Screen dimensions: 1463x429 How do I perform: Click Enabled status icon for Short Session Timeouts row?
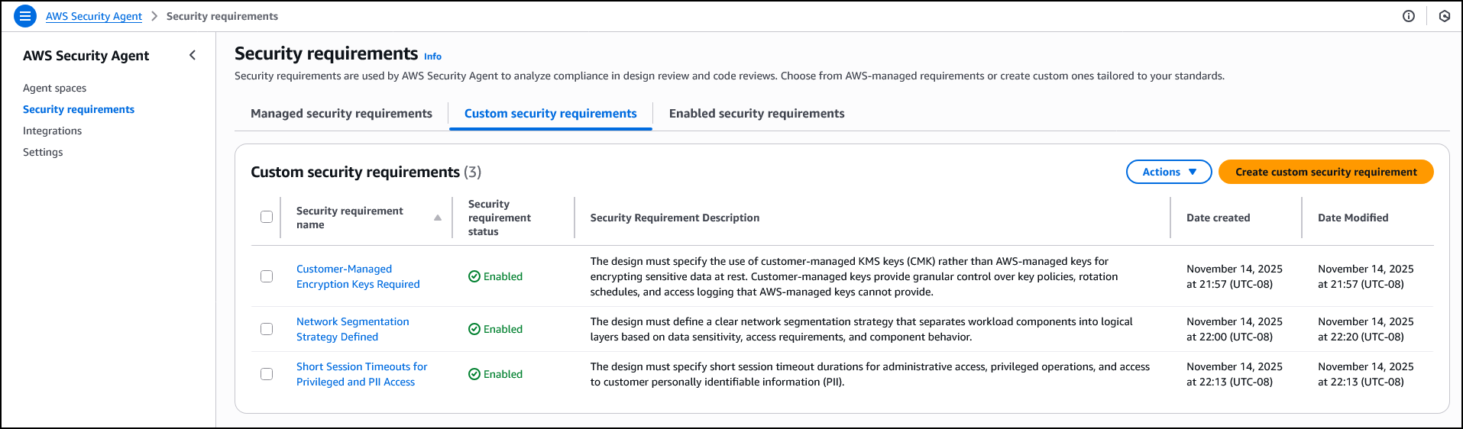474,374
